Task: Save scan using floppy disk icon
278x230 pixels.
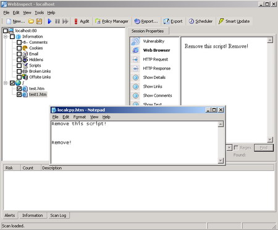Action: pyautogui.click(x=39, y=21)
